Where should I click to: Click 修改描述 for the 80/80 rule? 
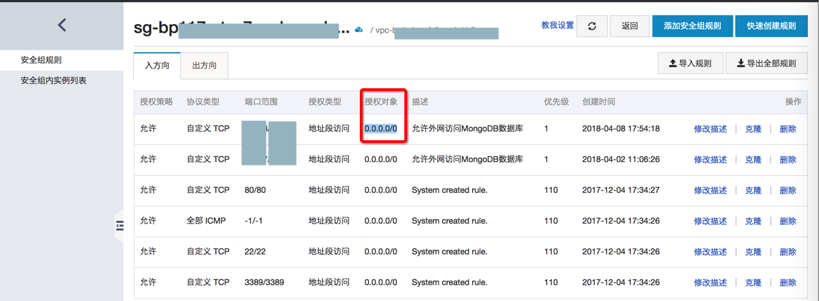(x=710, y=190)
